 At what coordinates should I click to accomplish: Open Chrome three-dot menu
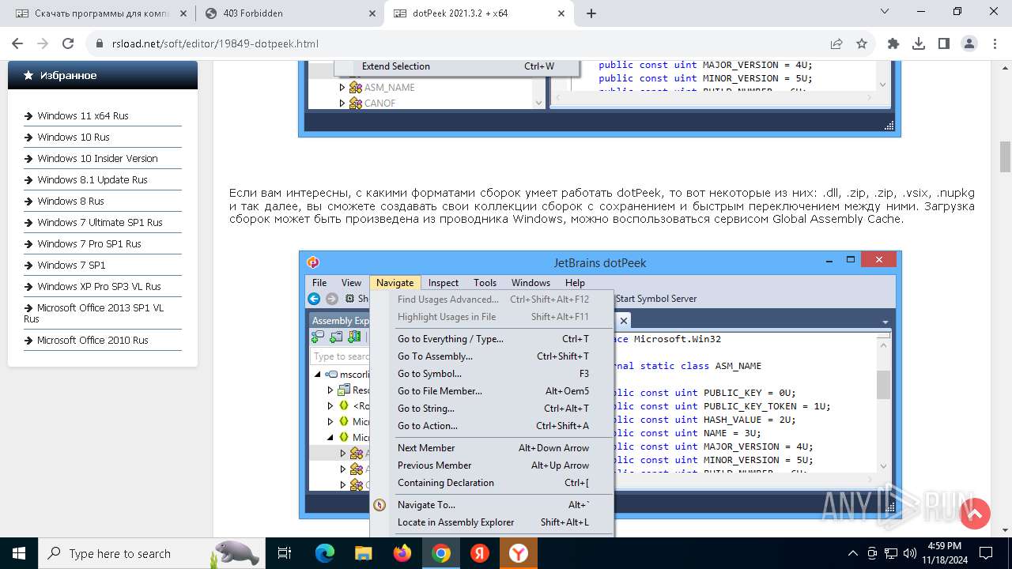994,43
